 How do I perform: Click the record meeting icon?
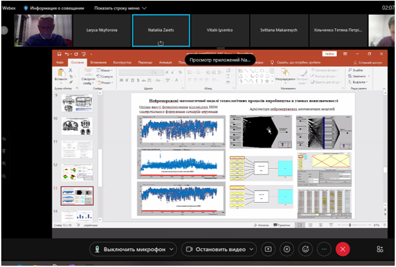[287, 248]
